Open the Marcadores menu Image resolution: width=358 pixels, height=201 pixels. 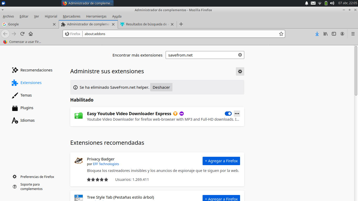point(72,16)
